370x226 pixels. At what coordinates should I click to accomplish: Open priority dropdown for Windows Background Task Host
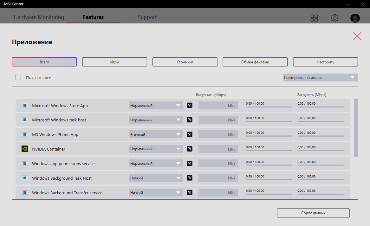(x=156, y=178)
